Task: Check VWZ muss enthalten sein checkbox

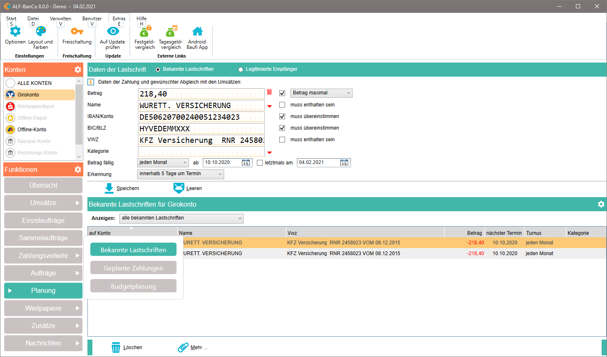Action: tap(282, 140)
